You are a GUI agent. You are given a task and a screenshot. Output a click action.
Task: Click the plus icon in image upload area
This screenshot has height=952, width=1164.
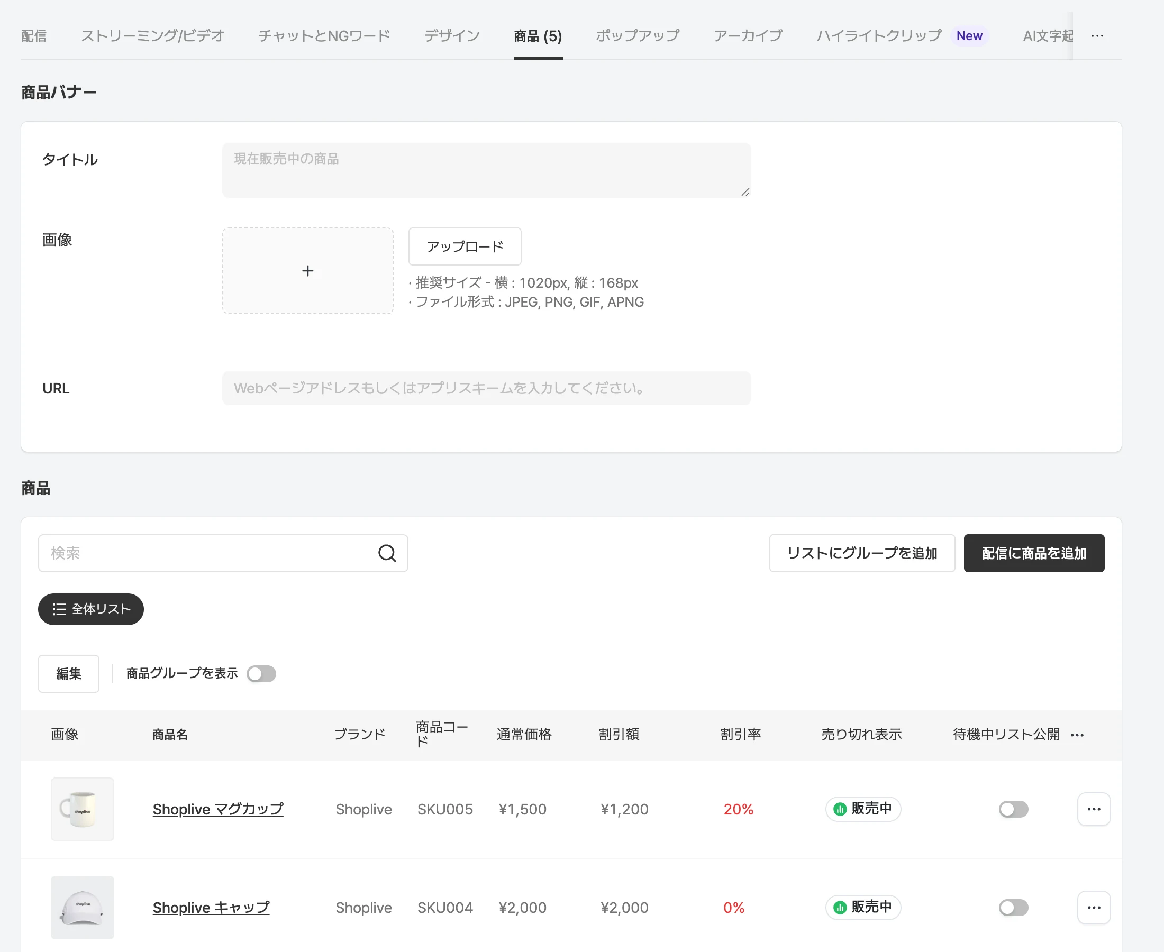tap(308, 271)
